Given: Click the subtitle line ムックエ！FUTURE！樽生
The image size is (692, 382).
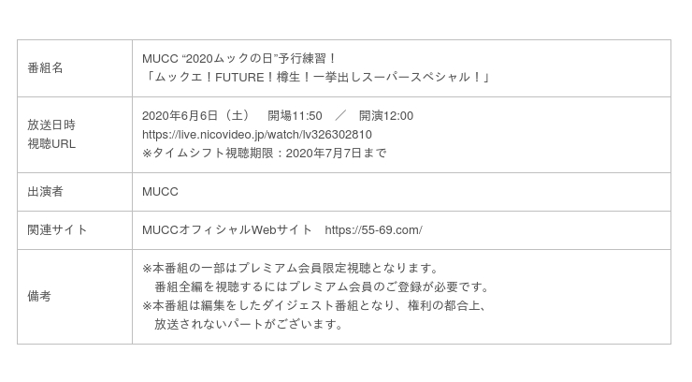Looking at the screenshot, I should coord(316,78).
